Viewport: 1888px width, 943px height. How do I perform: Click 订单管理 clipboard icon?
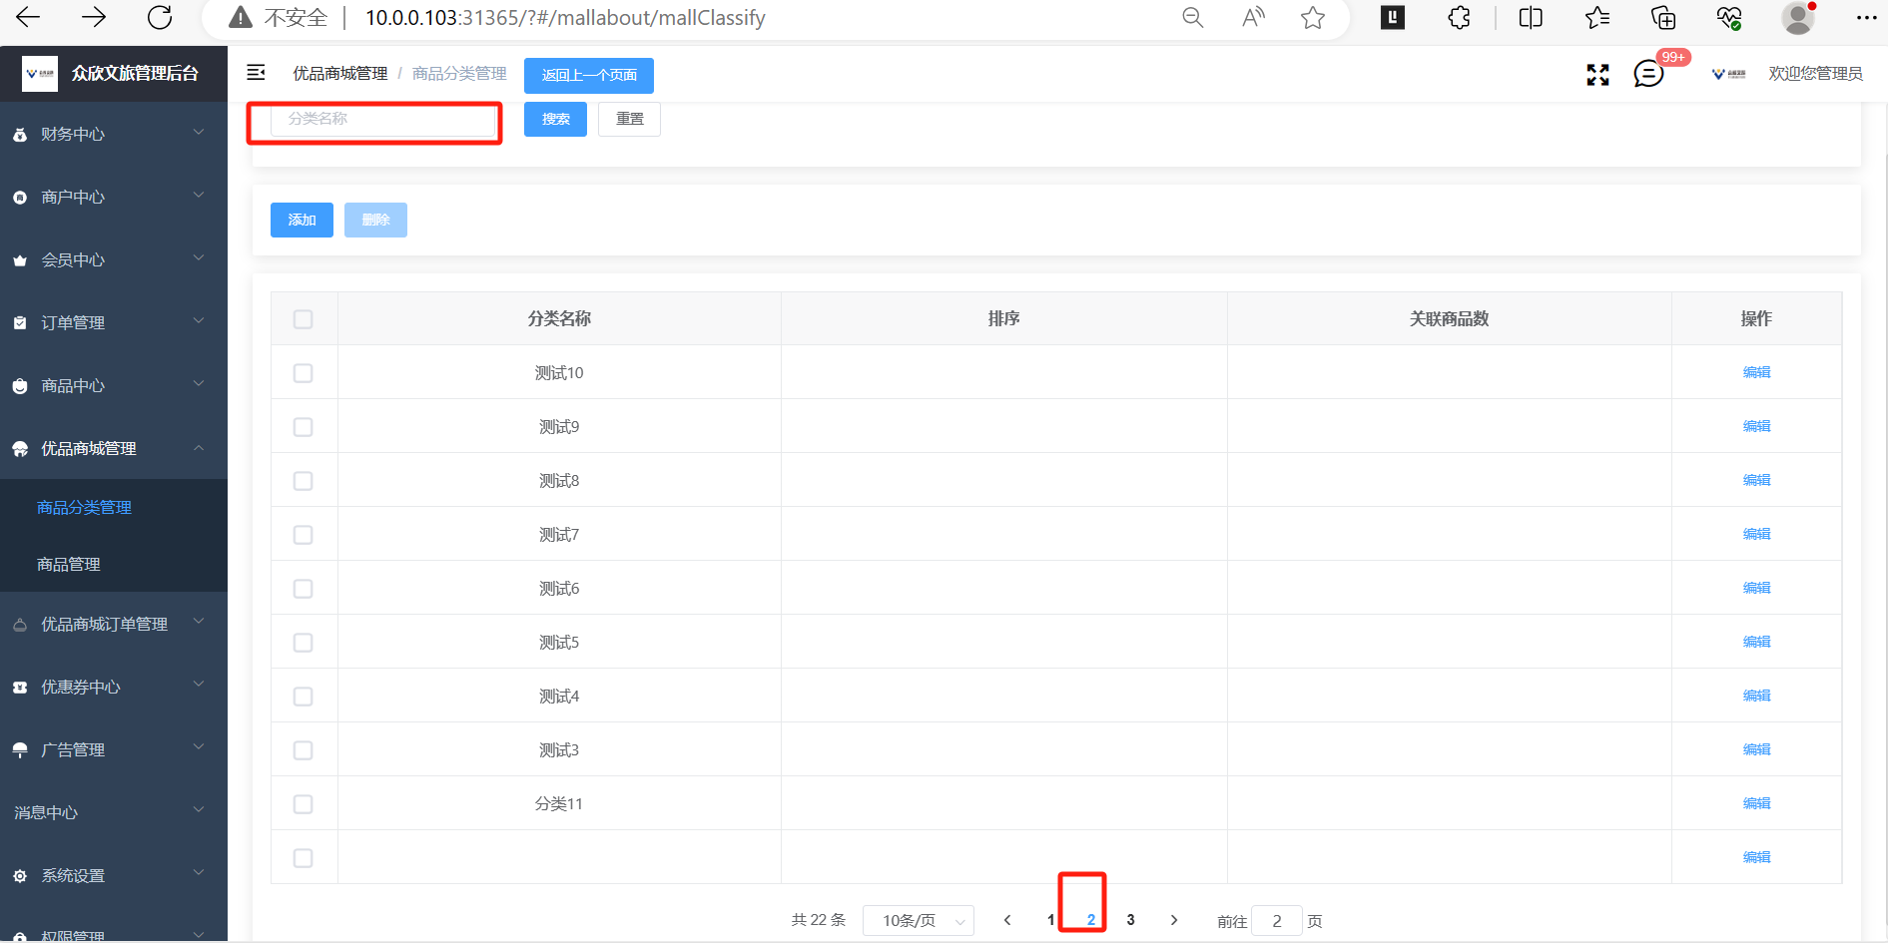click(20, 323)
